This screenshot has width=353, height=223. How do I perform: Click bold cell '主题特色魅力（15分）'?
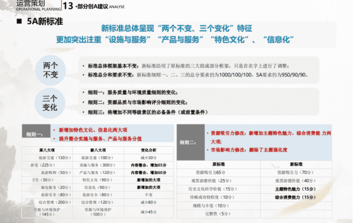pyautogui.click(x=295, y=189)
